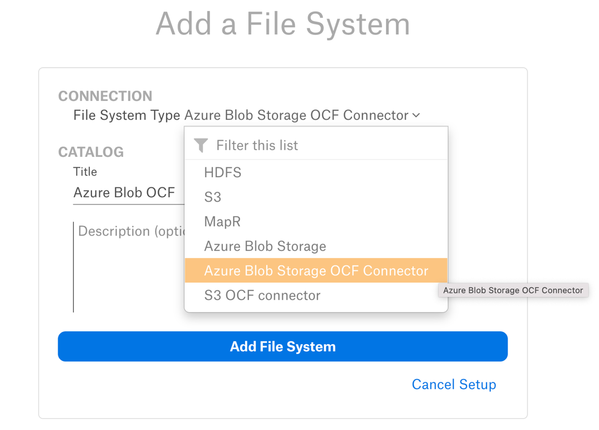
Task: Select highlighted Azure Blob Storage OCF Connector item
Action: click(316, 270)
